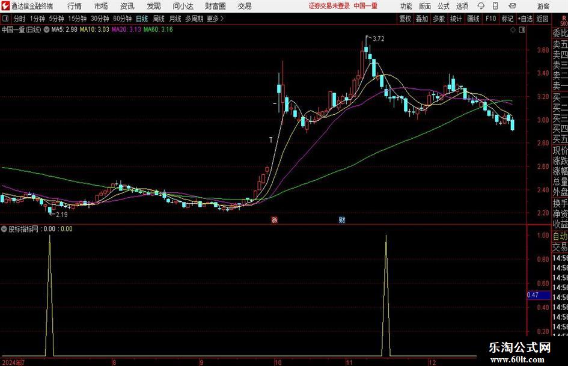The image size is (568, 366).
Task: Click the 游客 guest account label
Action: point(543,6)
